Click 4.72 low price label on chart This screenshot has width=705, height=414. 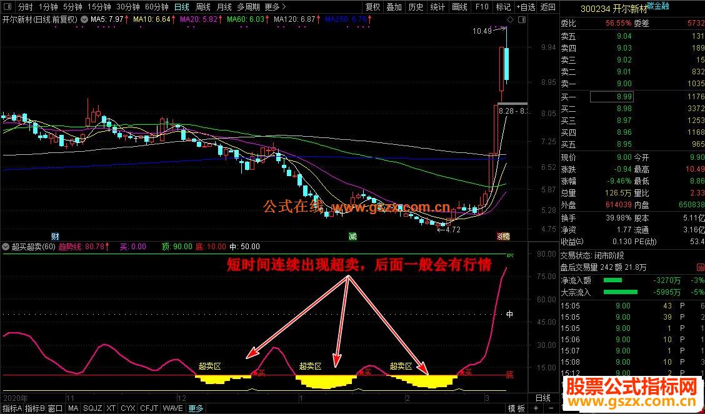tap(451, 229)
